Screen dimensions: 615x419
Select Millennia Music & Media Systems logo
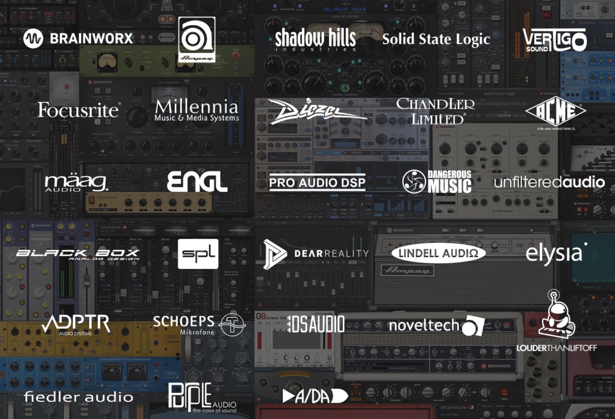pos(197,110)
